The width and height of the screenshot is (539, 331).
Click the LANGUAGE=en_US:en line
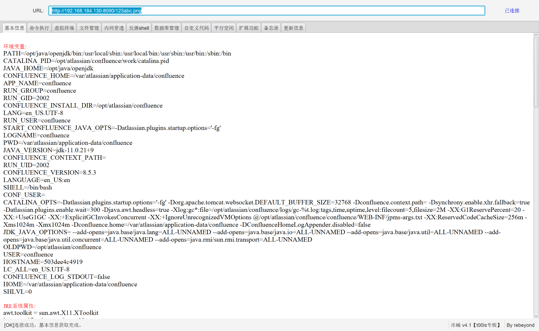click(x=36, y=180)
